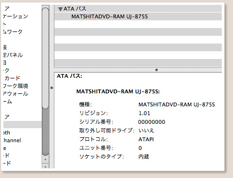Select the sidebar item ending in 'hannel'

coord(12,140)
